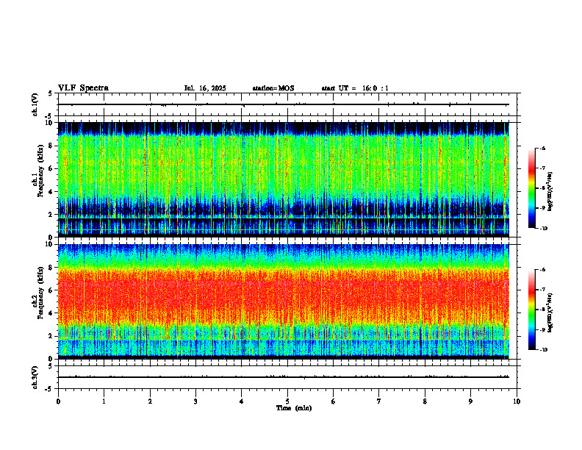Click the ch.1 spectrogram color scale bar
The width and height of the screenshot is (582, 450).
531,188
